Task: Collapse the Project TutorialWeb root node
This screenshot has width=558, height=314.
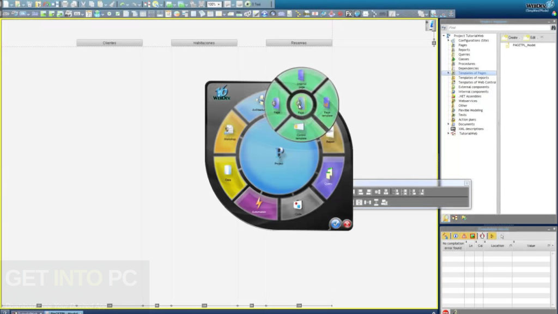Action: pyautogui.click(x=444, y=36)
